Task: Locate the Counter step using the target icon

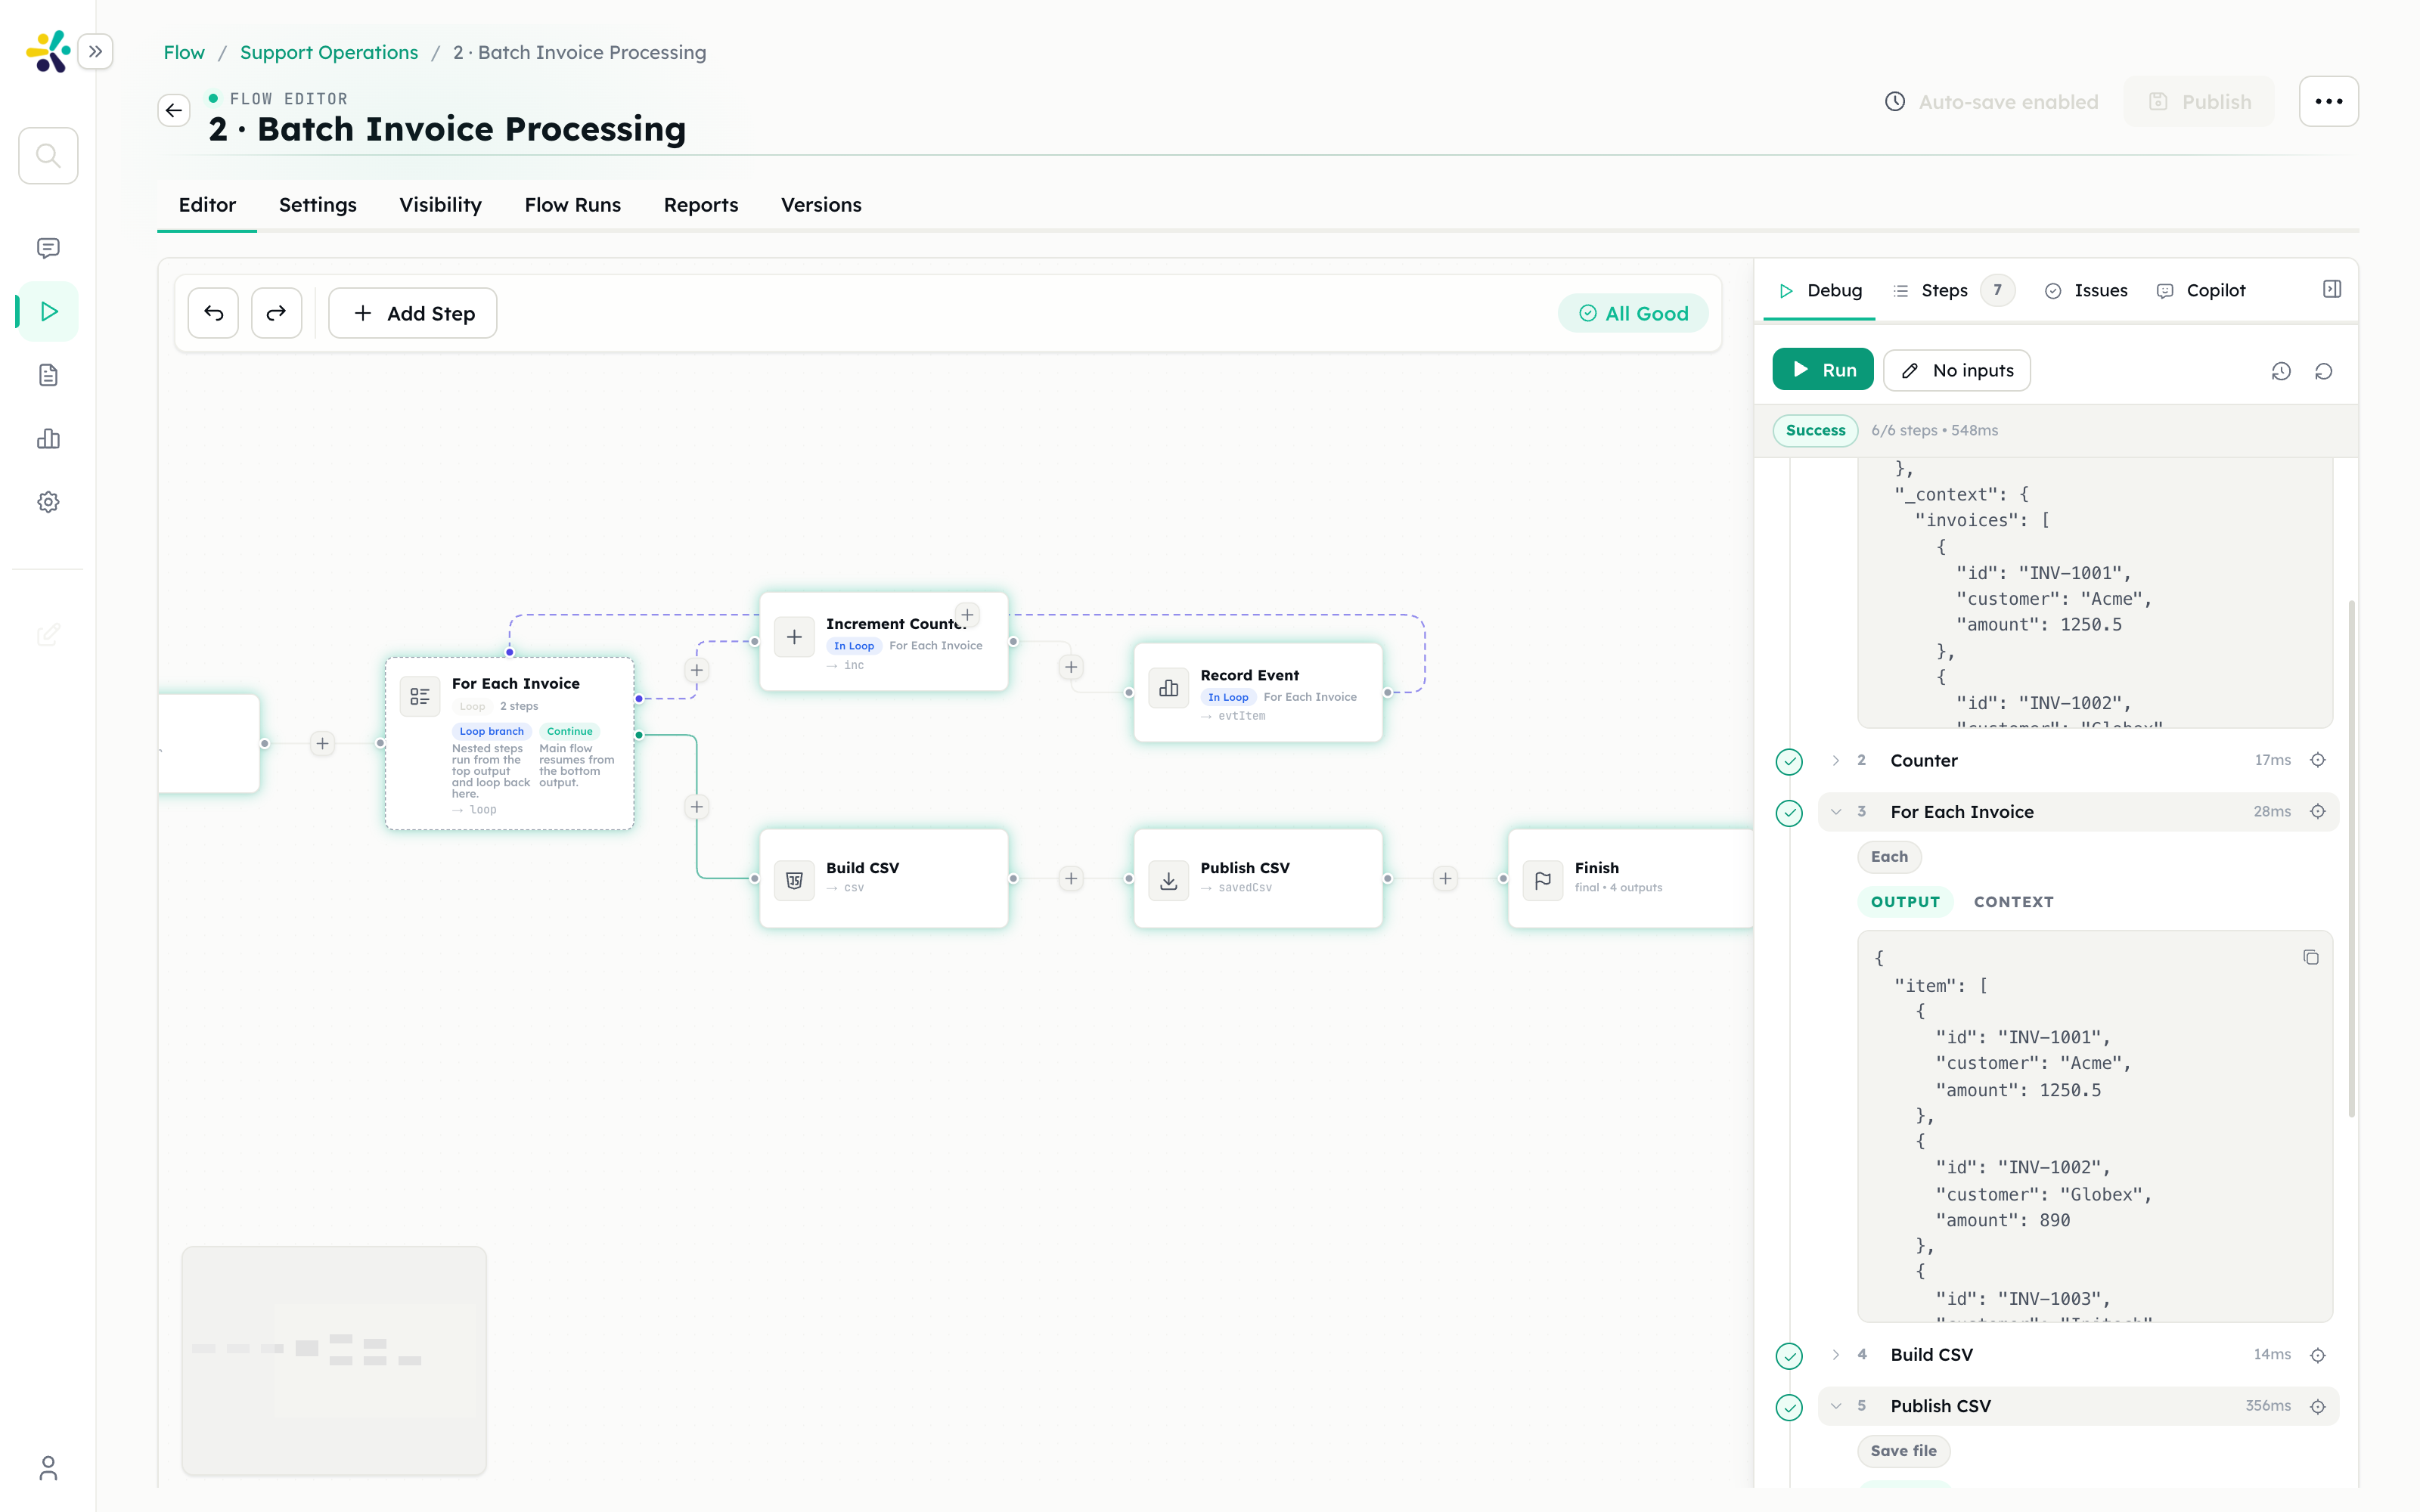Action: tap(2318, 760)
